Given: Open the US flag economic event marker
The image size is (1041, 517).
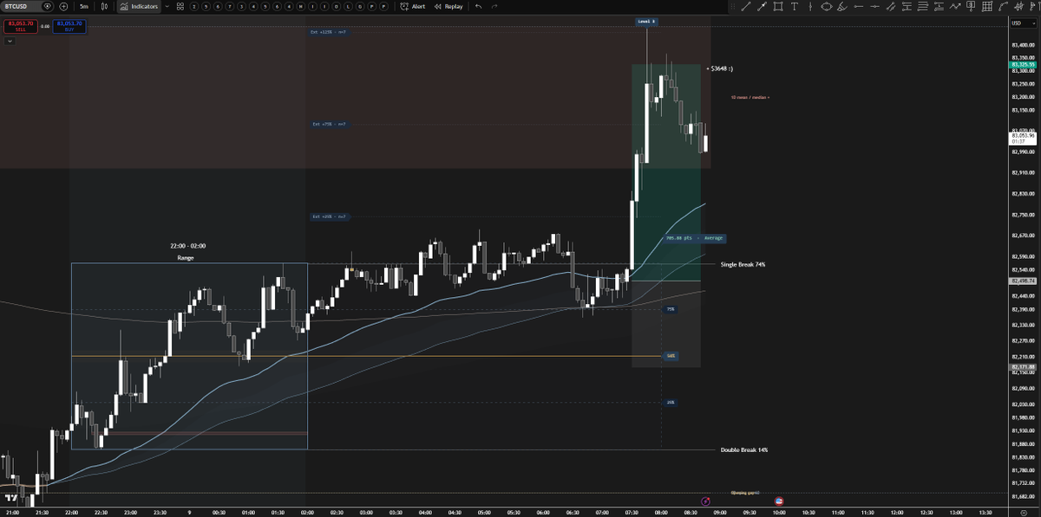Looking at the screenshot, I should point(778,501).
